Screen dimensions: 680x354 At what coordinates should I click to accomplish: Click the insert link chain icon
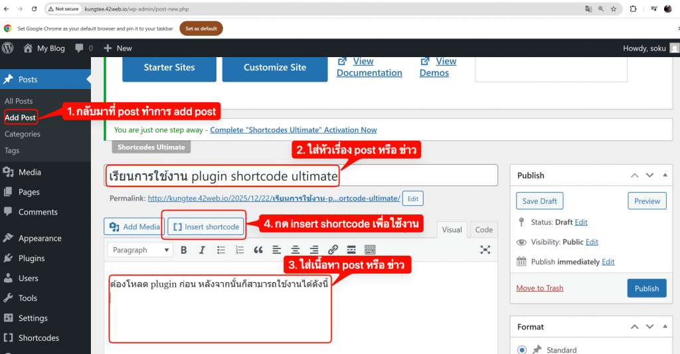pos(333,250)
